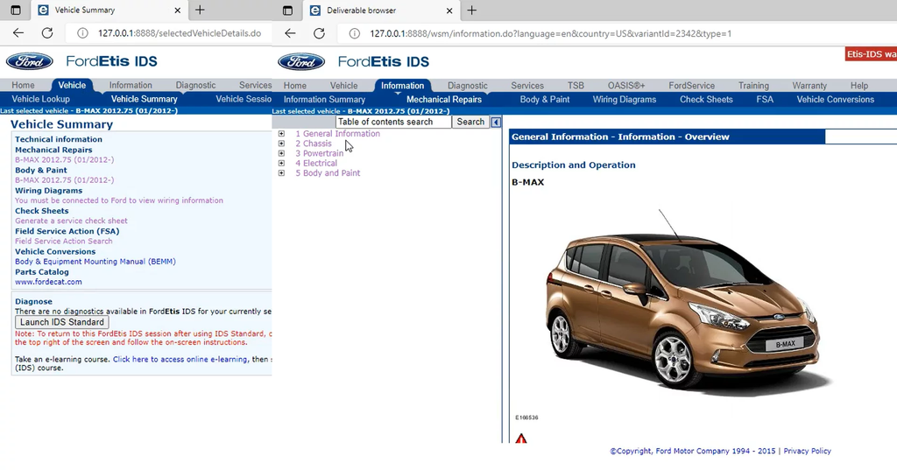The image size is (897, 470).
Task: Click the Table of contents search field
Action: (x=392, y=123)
